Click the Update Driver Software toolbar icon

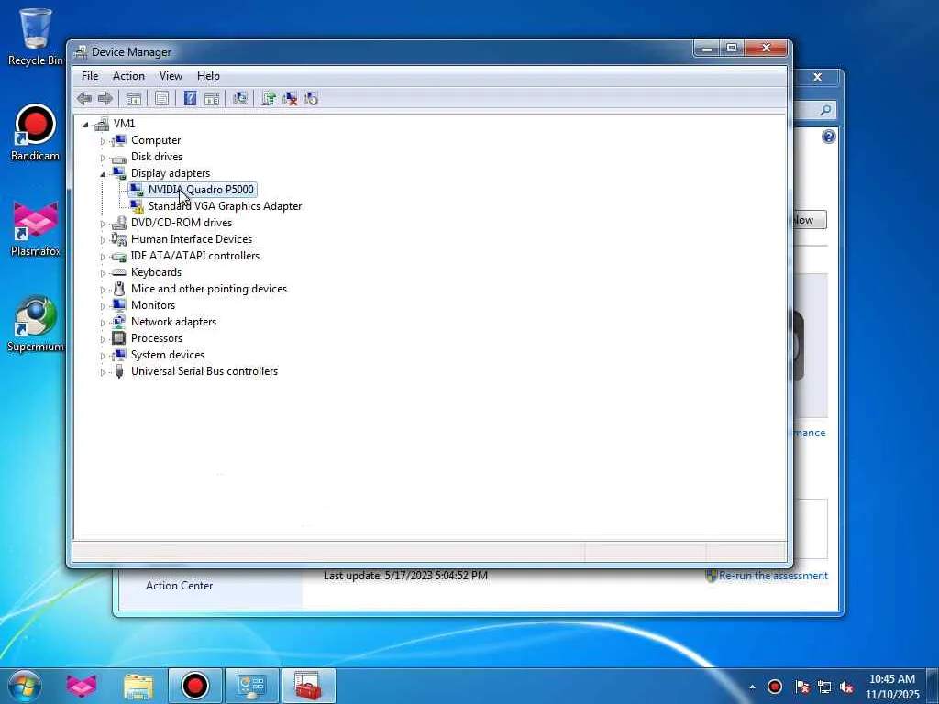(x=269, y=99)
